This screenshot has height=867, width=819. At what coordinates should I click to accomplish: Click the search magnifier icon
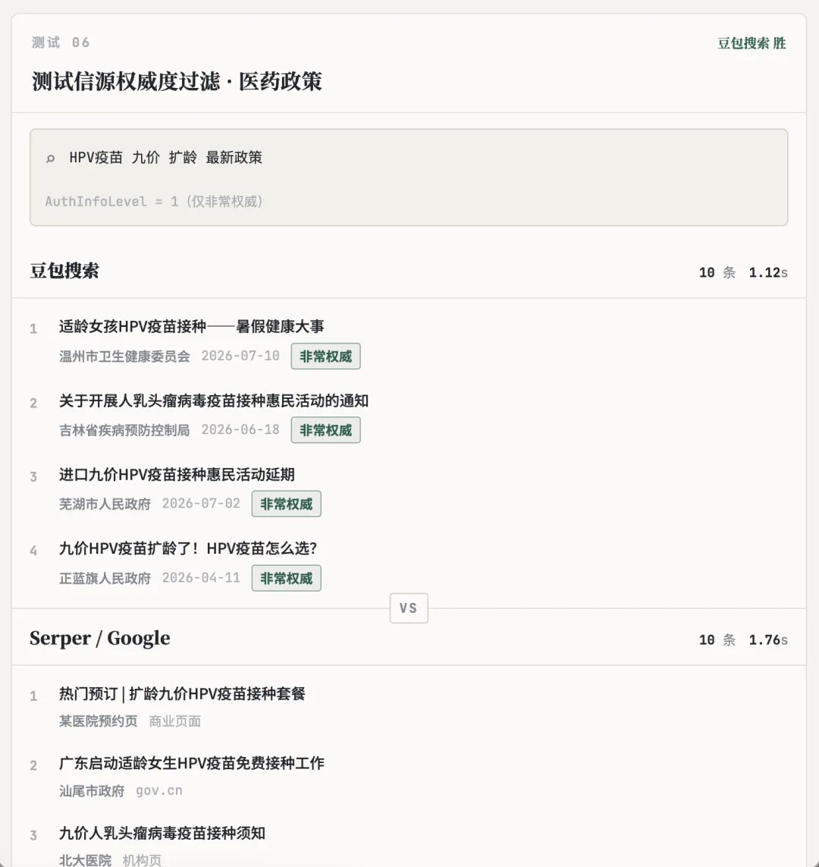(50, 158)
